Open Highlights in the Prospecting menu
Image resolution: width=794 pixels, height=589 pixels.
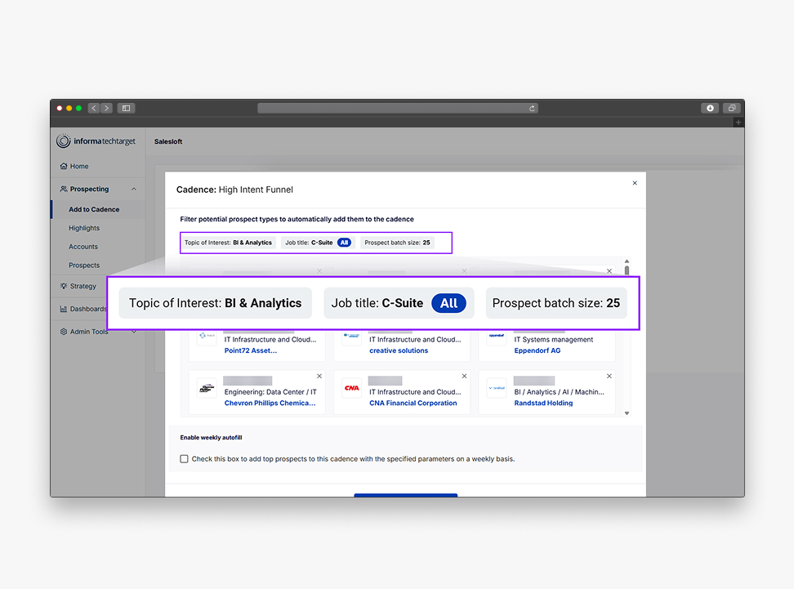pyautogui.click(x=84, y=229)
